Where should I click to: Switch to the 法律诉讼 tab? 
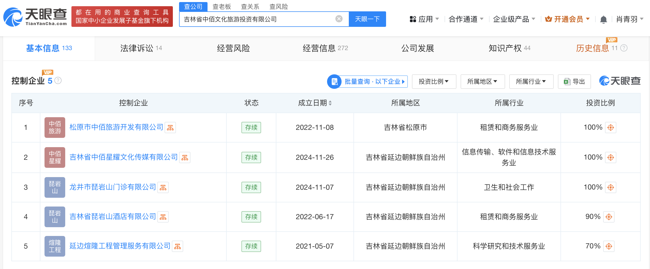click(x=141, y=48)
